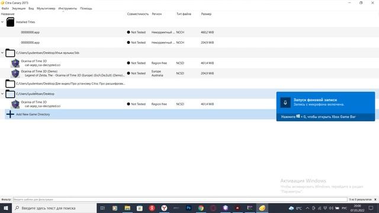
Task: Open the Вид menu
Action: click(31, 8)
